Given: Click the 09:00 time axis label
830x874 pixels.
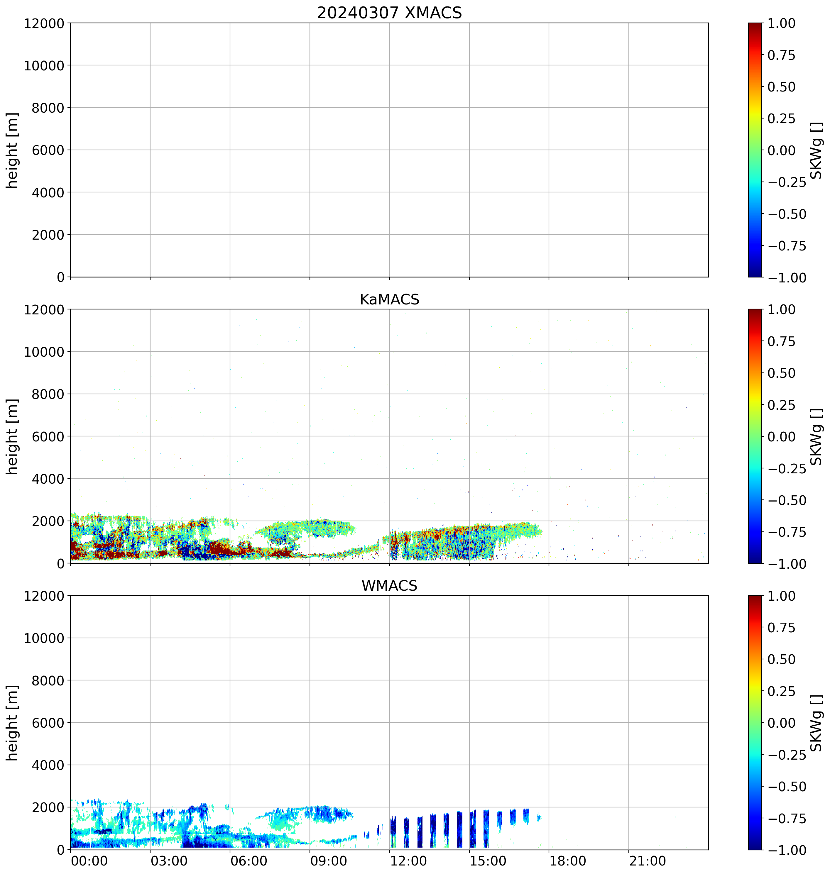Looking at the screenshot, I should (328, 861).
